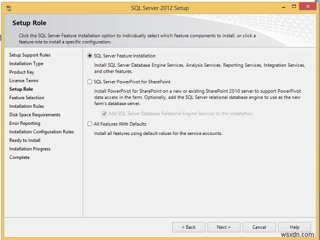Image resolution: width=320 pixels, height=240 pixels.
Task: Select the bold Setup Role step
Action: click(x=21, y=89)
